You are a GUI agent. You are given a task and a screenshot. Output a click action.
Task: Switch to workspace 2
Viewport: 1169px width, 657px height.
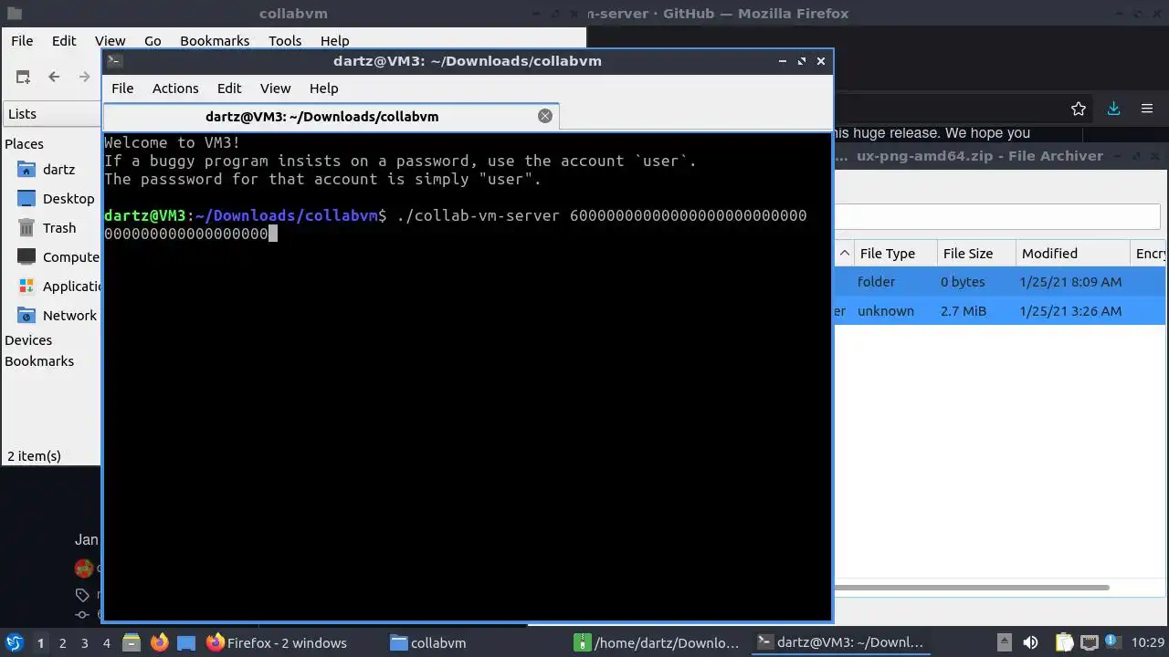pos(62,643)
